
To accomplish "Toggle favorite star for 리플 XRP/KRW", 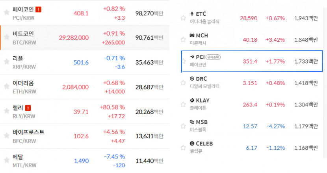I will (x=7, y=61).
